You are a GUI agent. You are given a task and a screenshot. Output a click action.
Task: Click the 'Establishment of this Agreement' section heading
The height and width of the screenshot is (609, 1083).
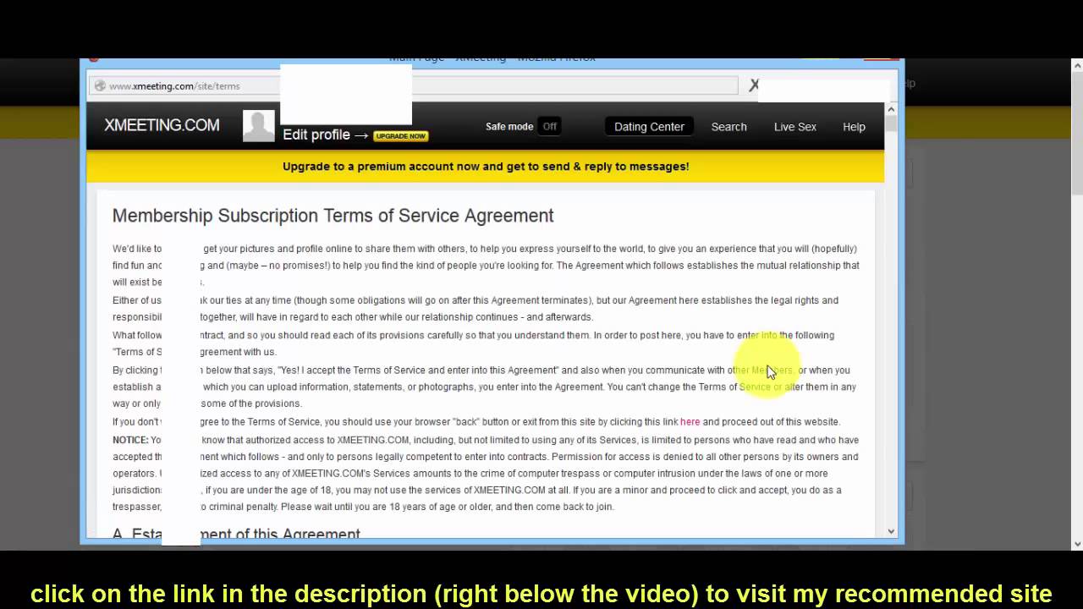(236, 535)
